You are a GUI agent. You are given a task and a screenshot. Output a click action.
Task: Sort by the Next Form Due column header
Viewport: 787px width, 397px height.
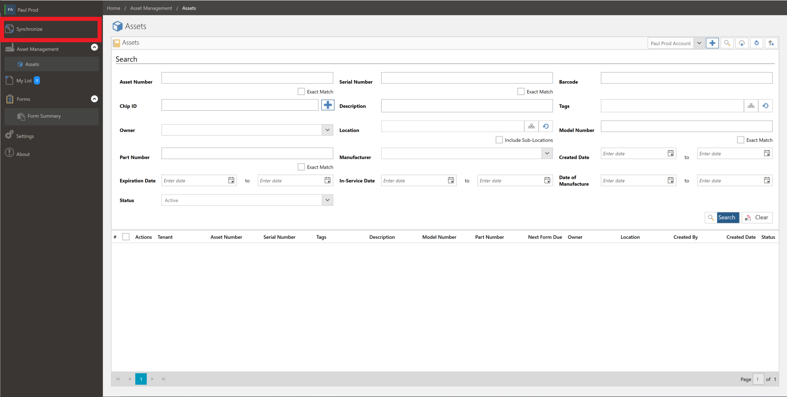pyautogui.click(x=545, y=237)
